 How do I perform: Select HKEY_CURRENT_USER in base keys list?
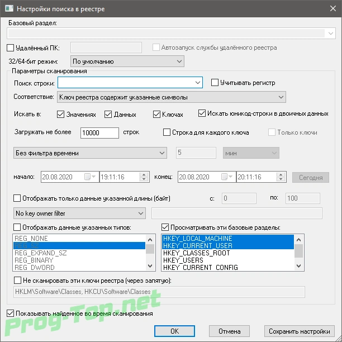pyautogui.click(x=228, y=245)
